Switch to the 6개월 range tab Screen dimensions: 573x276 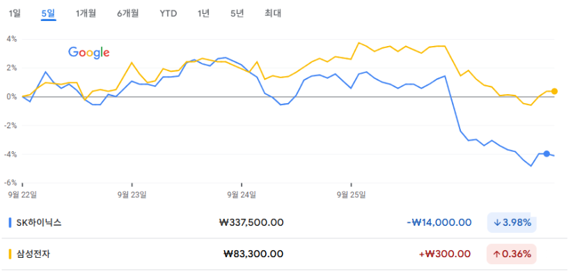pyautogui.click(x=128, y=13)
